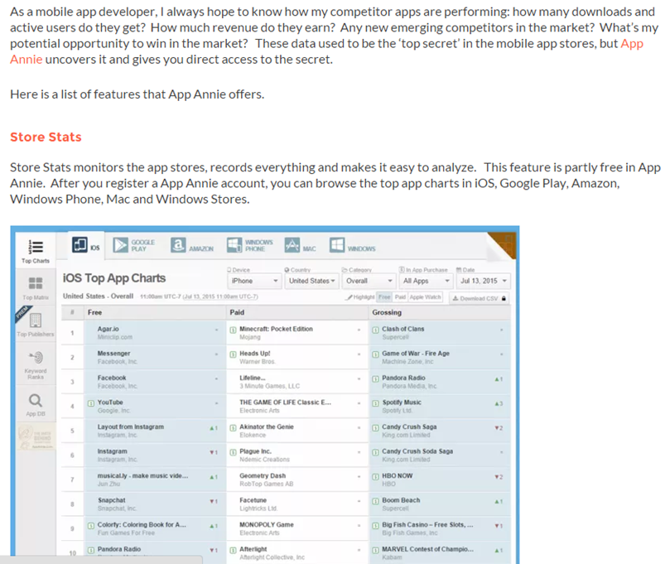Viewport: 670px width, 564px height.
Task: Switch to the Google Play store tab
Action: pos(133,245)
